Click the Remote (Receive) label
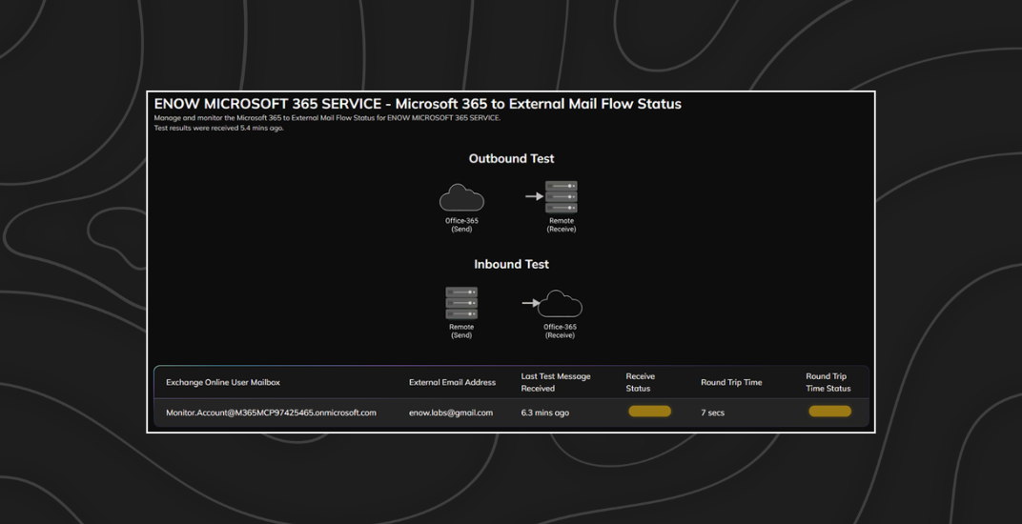The width and height of the screenshot is (1022, 524). click(x=562, y=225)
